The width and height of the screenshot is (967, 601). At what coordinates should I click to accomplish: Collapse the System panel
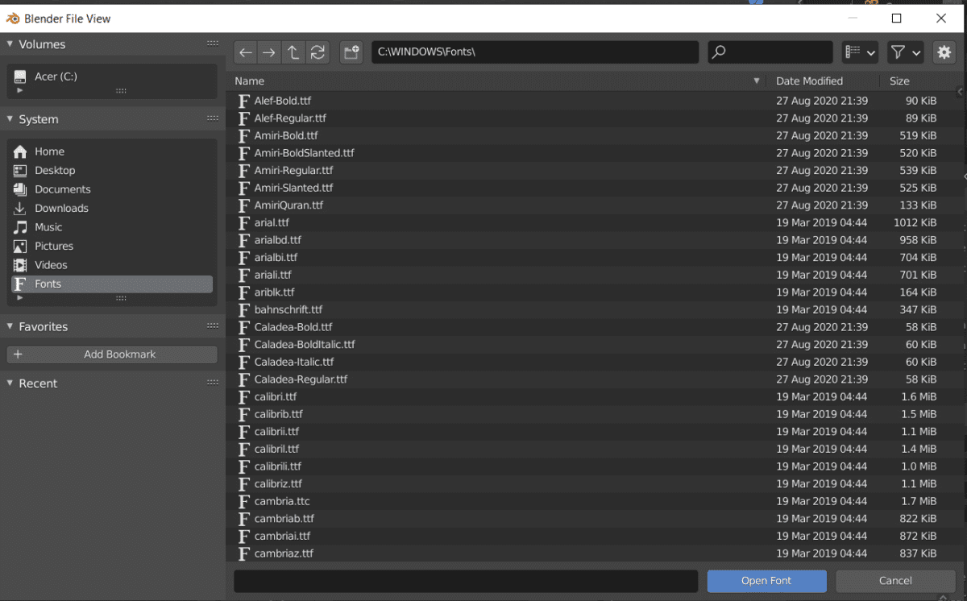point(11,119)
